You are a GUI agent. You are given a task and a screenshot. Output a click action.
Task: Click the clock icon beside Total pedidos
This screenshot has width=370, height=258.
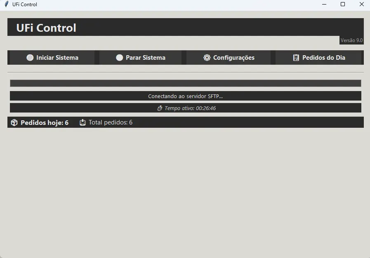tap(82, 122)
